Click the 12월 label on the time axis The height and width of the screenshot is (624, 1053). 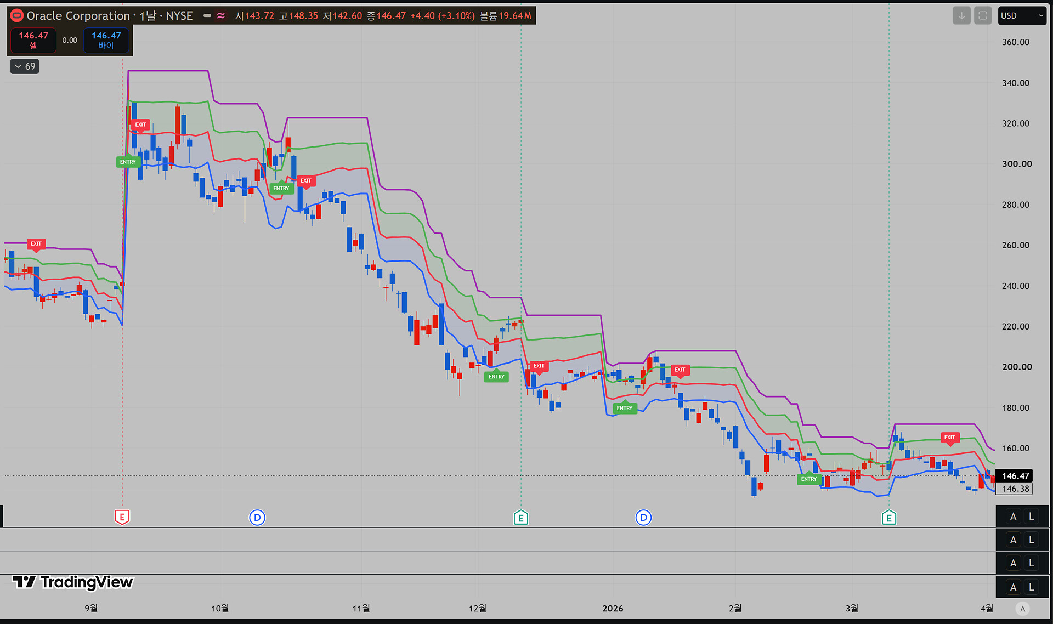pos(478,608)
